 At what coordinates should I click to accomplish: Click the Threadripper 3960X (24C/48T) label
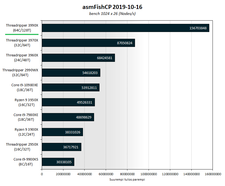(x=22, y=58)
